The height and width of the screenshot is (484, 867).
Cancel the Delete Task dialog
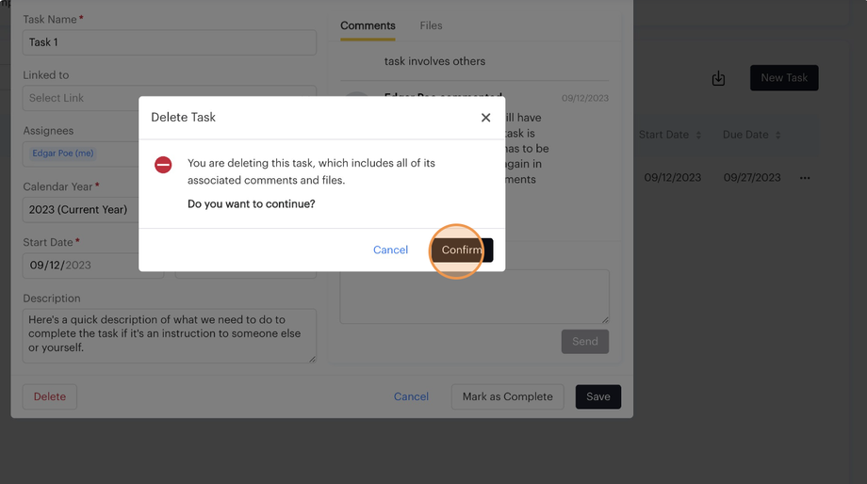(x=390, y=250)
